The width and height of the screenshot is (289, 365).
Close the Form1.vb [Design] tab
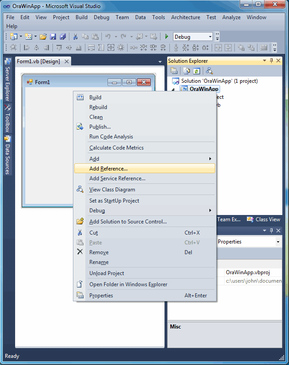(67, 61)
